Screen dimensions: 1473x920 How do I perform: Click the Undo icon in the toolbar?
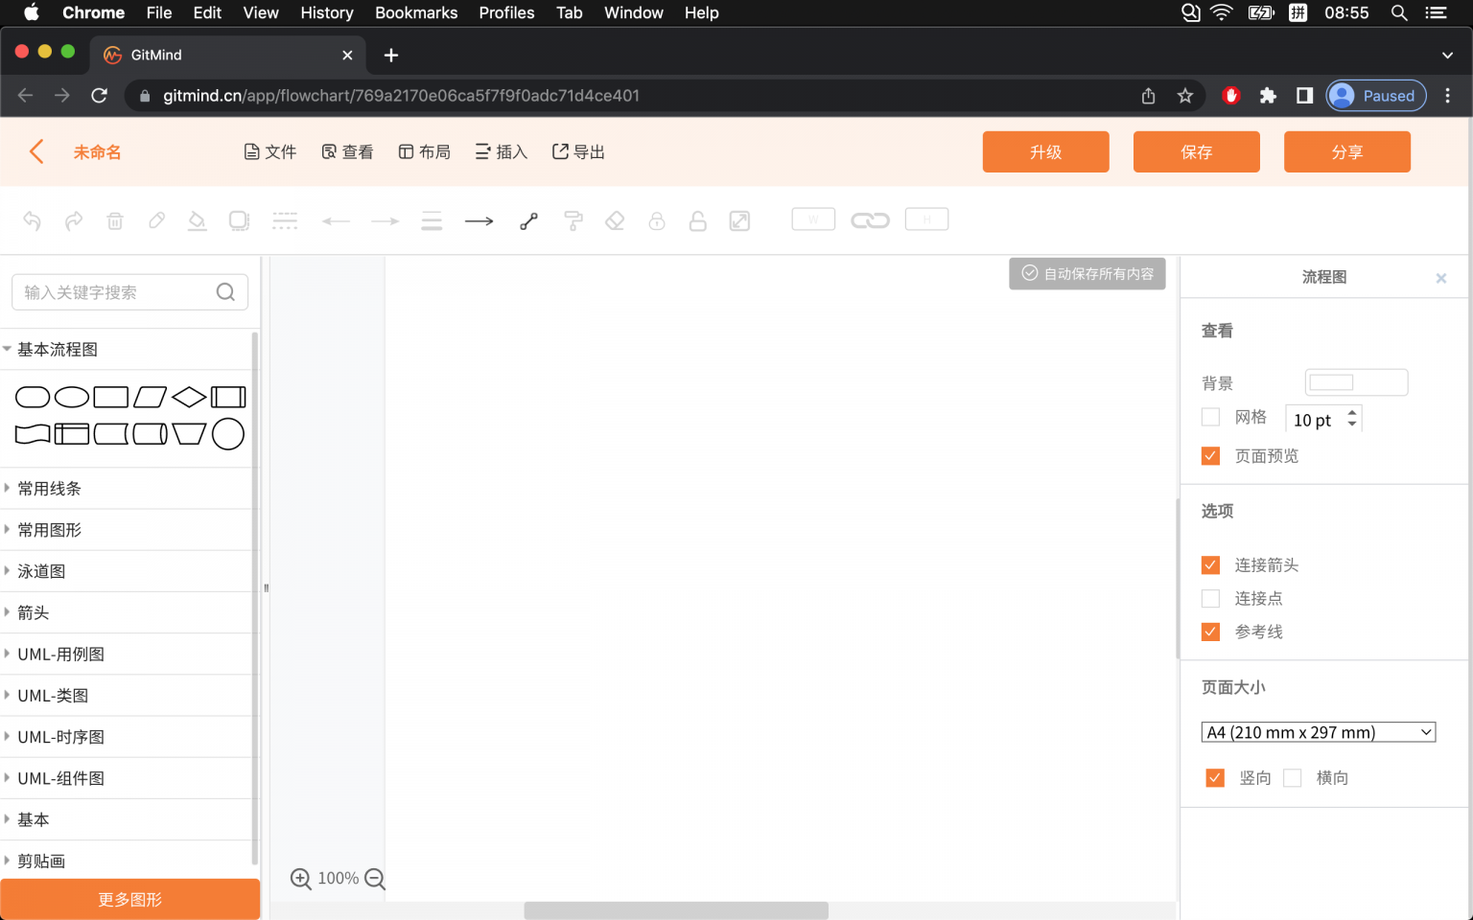[x=32, y=220]
